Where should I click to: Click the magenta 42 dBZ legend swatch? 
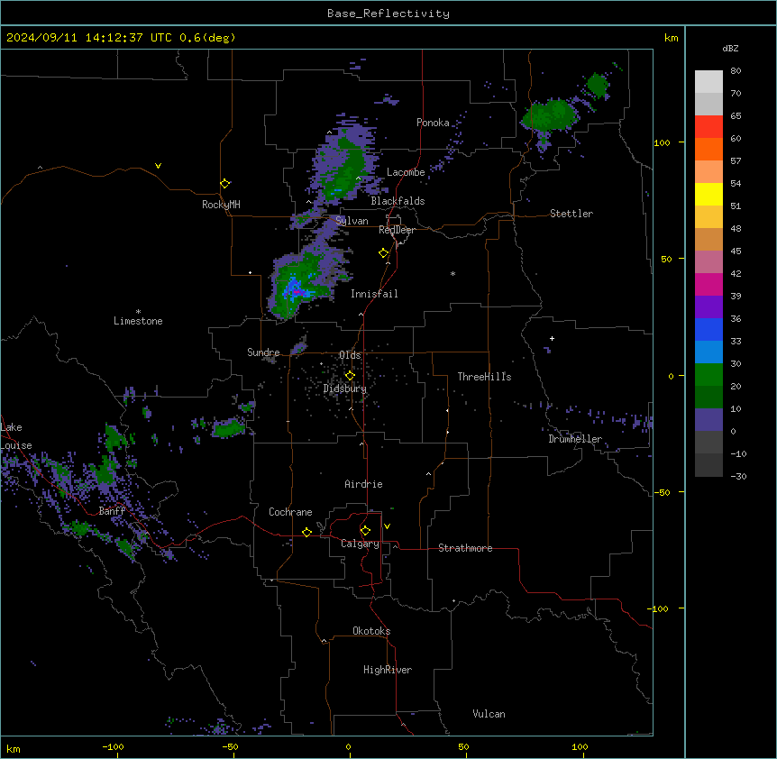[x=708, y=284]
